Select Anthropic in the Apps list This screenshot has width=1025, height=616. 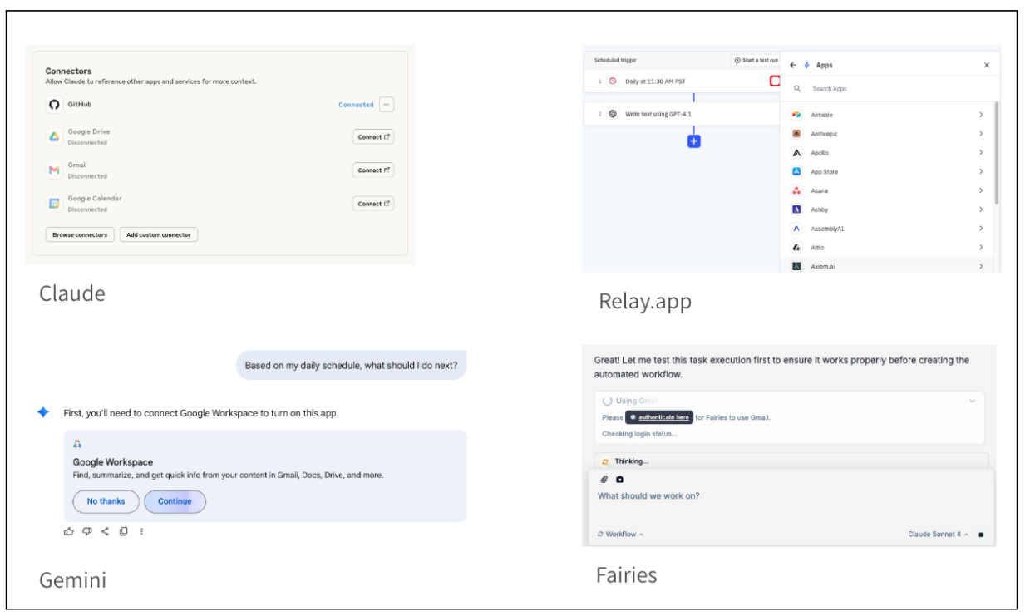coord(825,134)
